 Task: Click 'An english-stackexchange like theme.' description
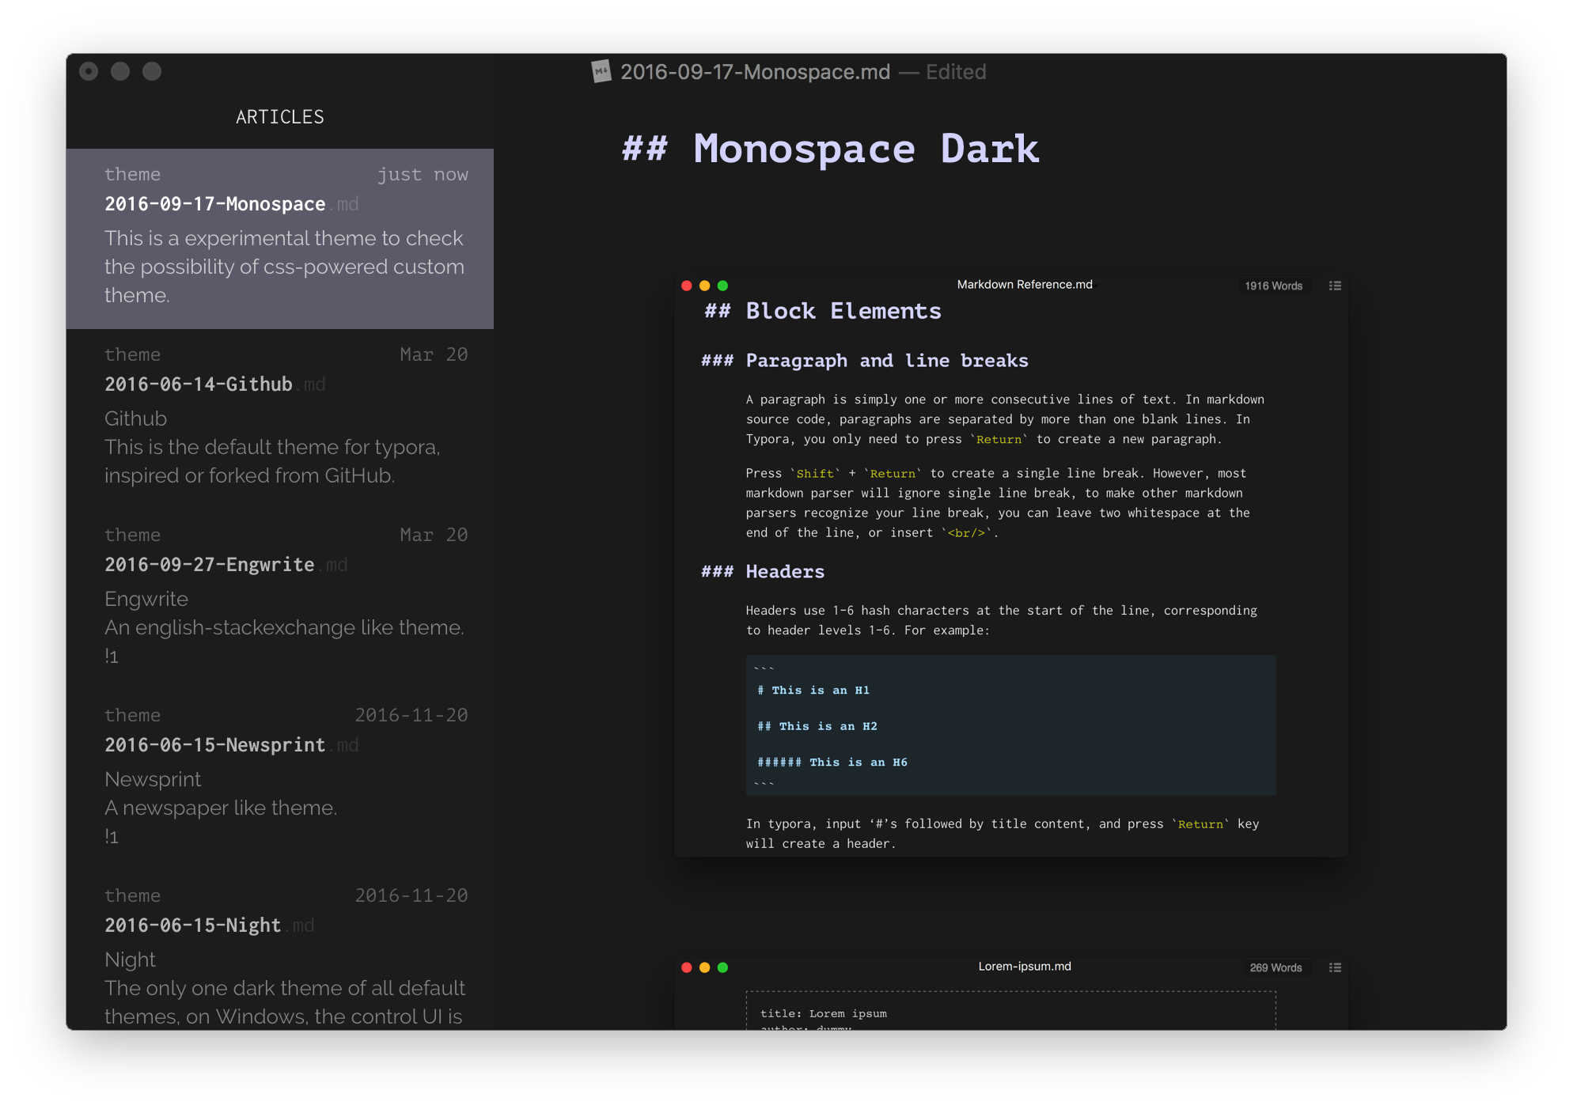pyautogui.click(x=284, y=627)
